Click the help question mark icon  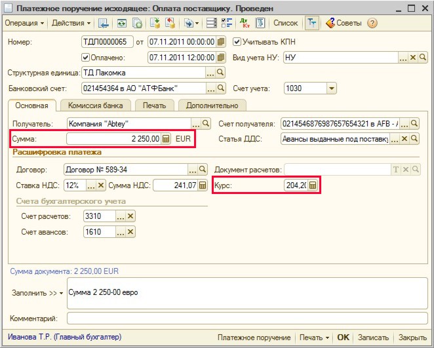[372, 23]
